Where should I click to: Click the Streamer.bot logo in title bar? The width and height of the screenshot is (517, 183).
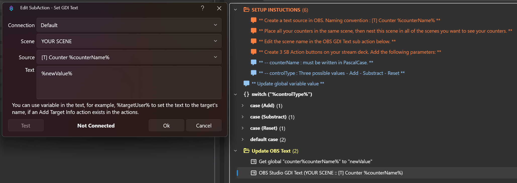pos(11,8)
